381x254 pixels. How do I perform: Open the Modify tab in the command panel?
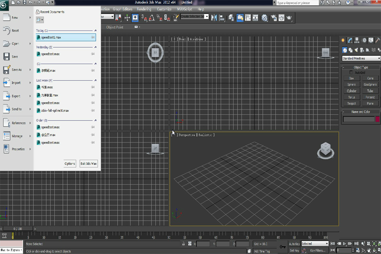(350, 41)
